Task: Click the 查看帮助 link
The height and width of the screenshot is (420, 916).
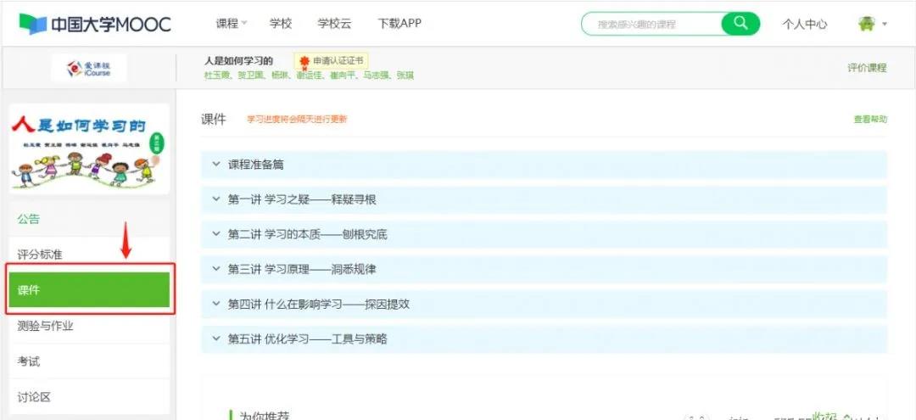Action: tap(869, 120)
